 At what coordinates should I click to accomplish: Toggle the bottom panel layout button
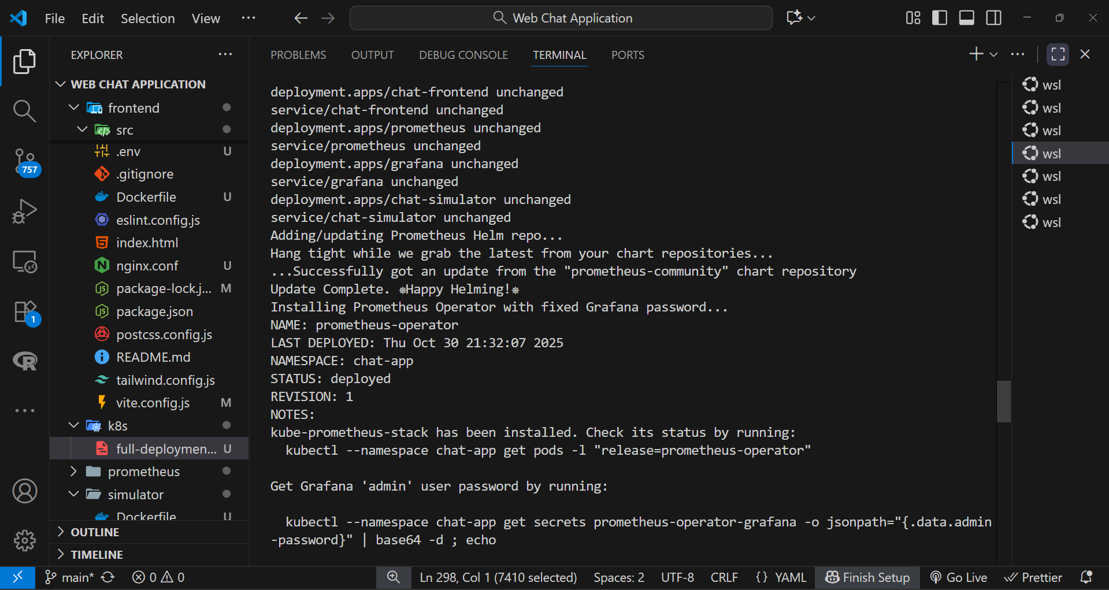tap(967, 18)
